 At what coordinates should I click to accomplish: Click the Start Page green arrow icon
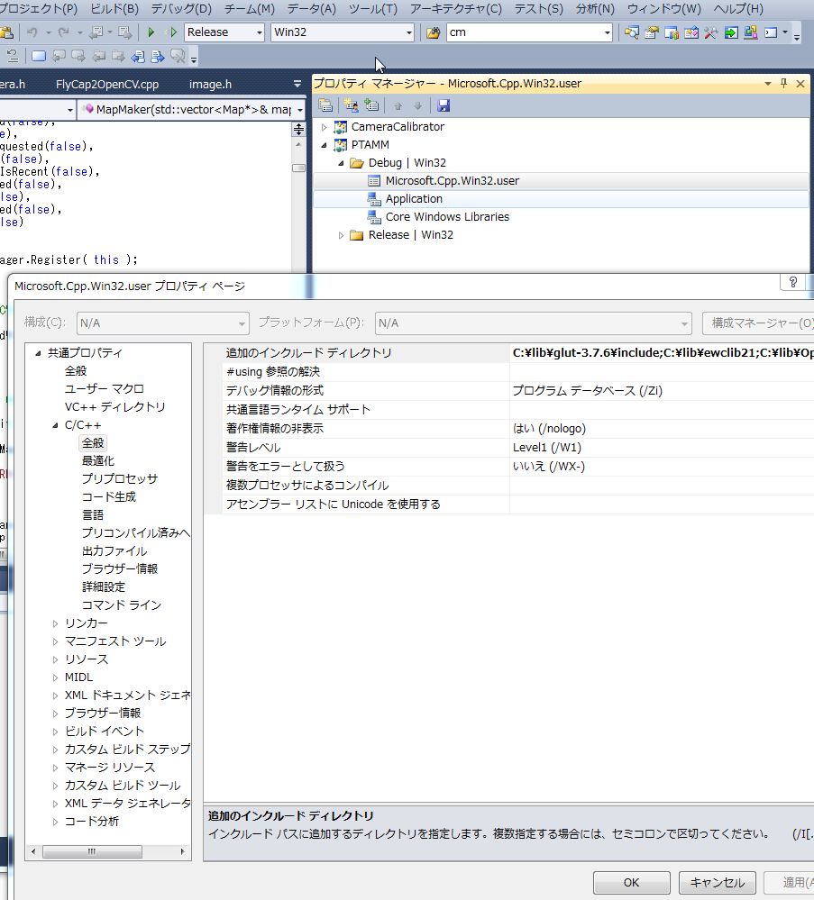(x=731, y=32)
